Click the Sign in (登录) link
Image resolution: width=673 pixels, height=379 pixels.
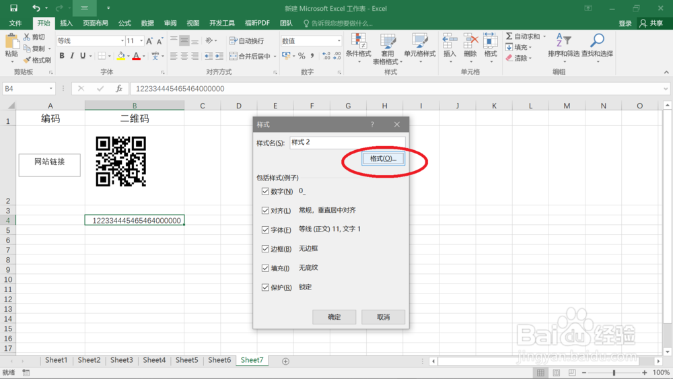[625, 23]
